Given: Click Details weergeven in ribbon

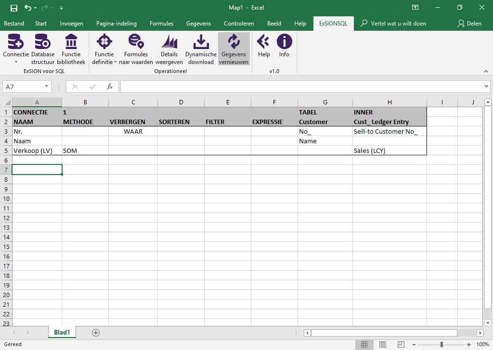Looking at the screenshot, I should [x=169, y=49].
